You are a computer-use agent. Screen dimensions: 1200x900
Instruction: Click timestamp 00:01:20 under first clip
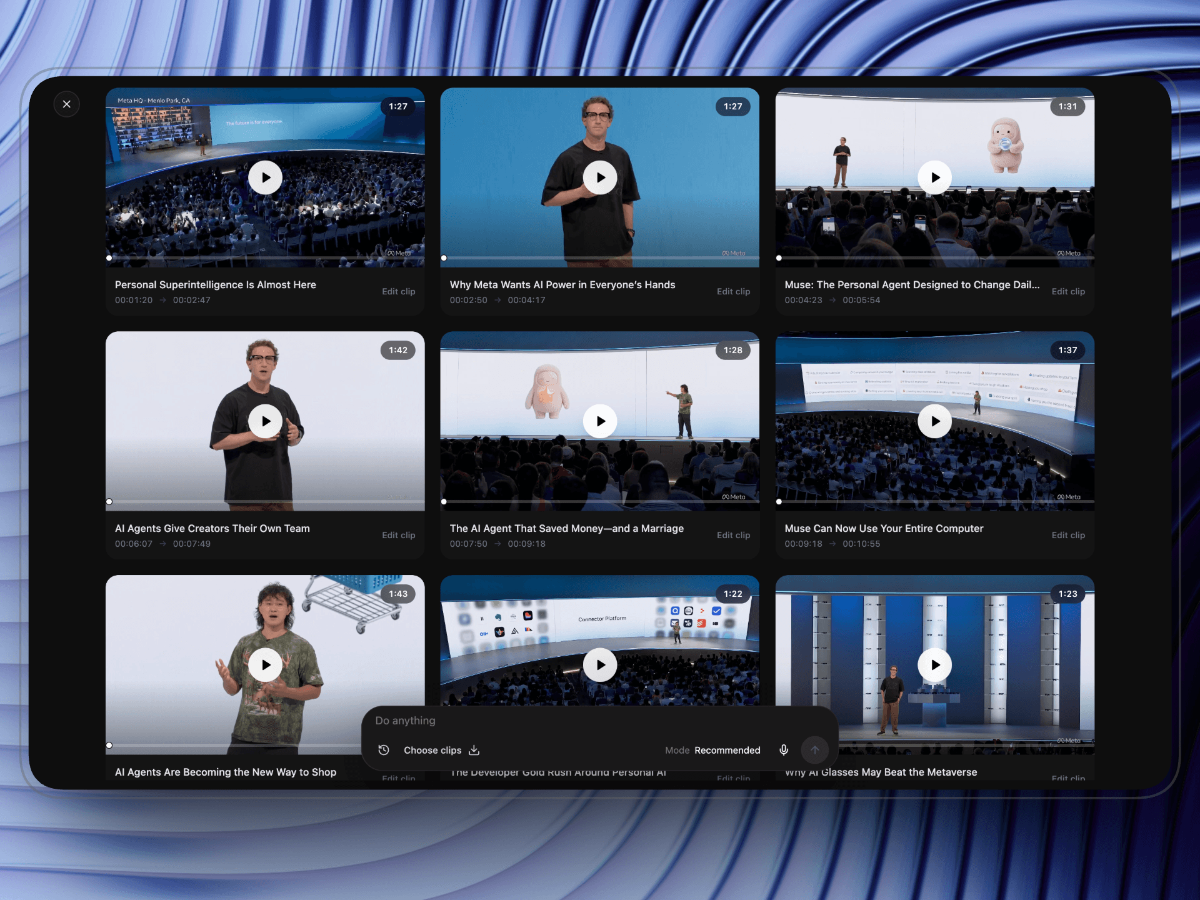pos(134,300)
